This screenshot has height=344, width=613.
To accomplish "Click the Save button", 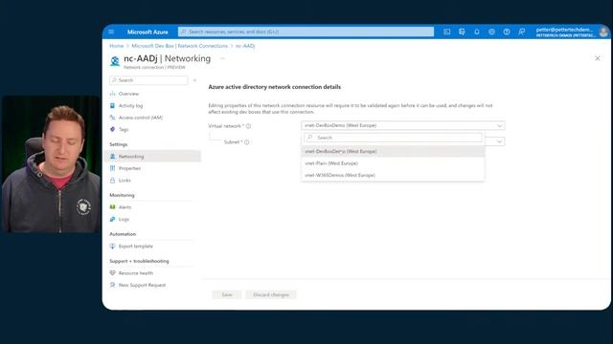I will pos(227,295).
